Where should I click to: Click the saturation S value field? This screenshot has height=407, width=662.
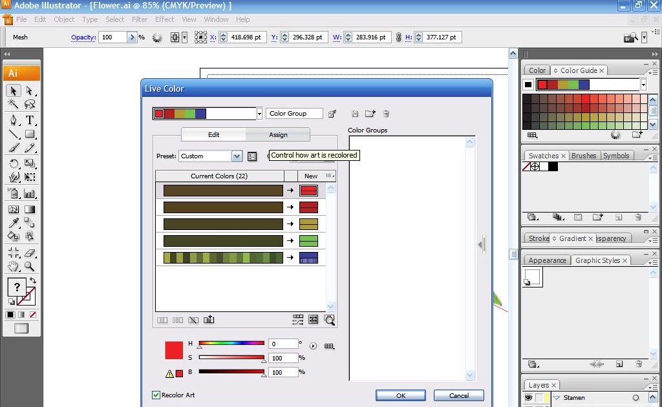pos(283,358)
